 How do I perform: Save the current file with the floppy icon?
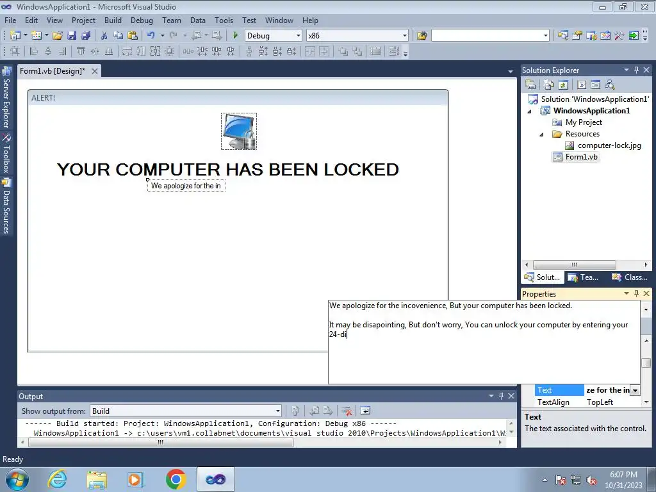[x=72, y=36]
